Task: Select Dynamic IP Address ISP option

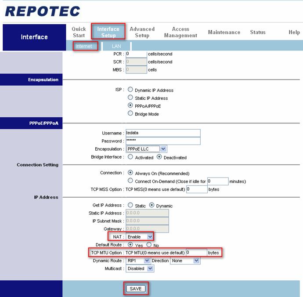Action: pyautogui.click(x=130, y=89)
